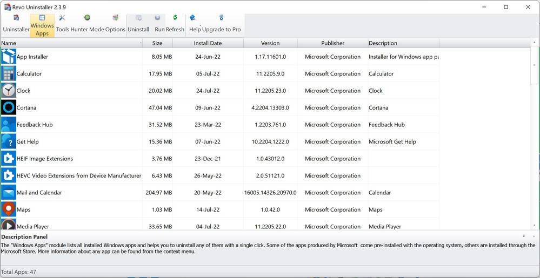The image size is (540, 278).
Task: Click the Get Help question-mark icon
Action: (x=8, y=141)
